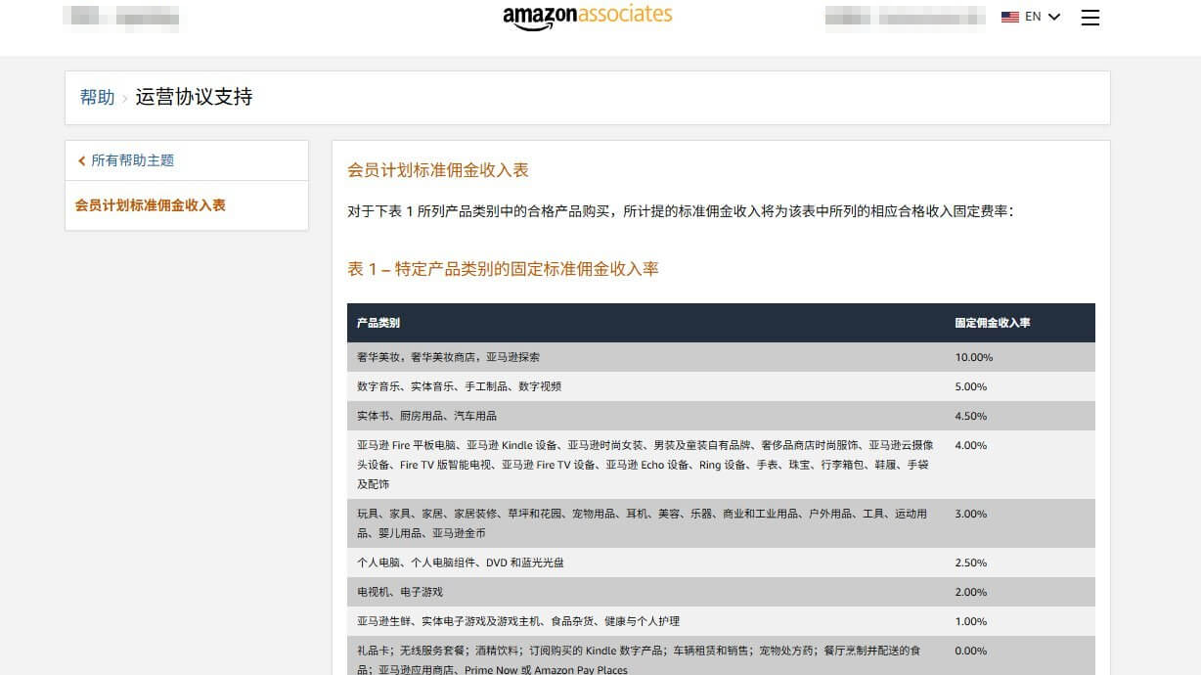Open the 所有帮助主题 link
1201x675 pixels.
(x=132, y=160)
